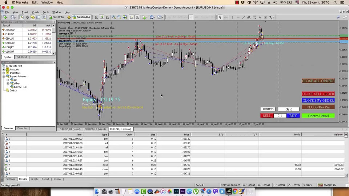Switch chart to candlesticks type
This screenshot has height=196, width=349.
pos(102,17)
